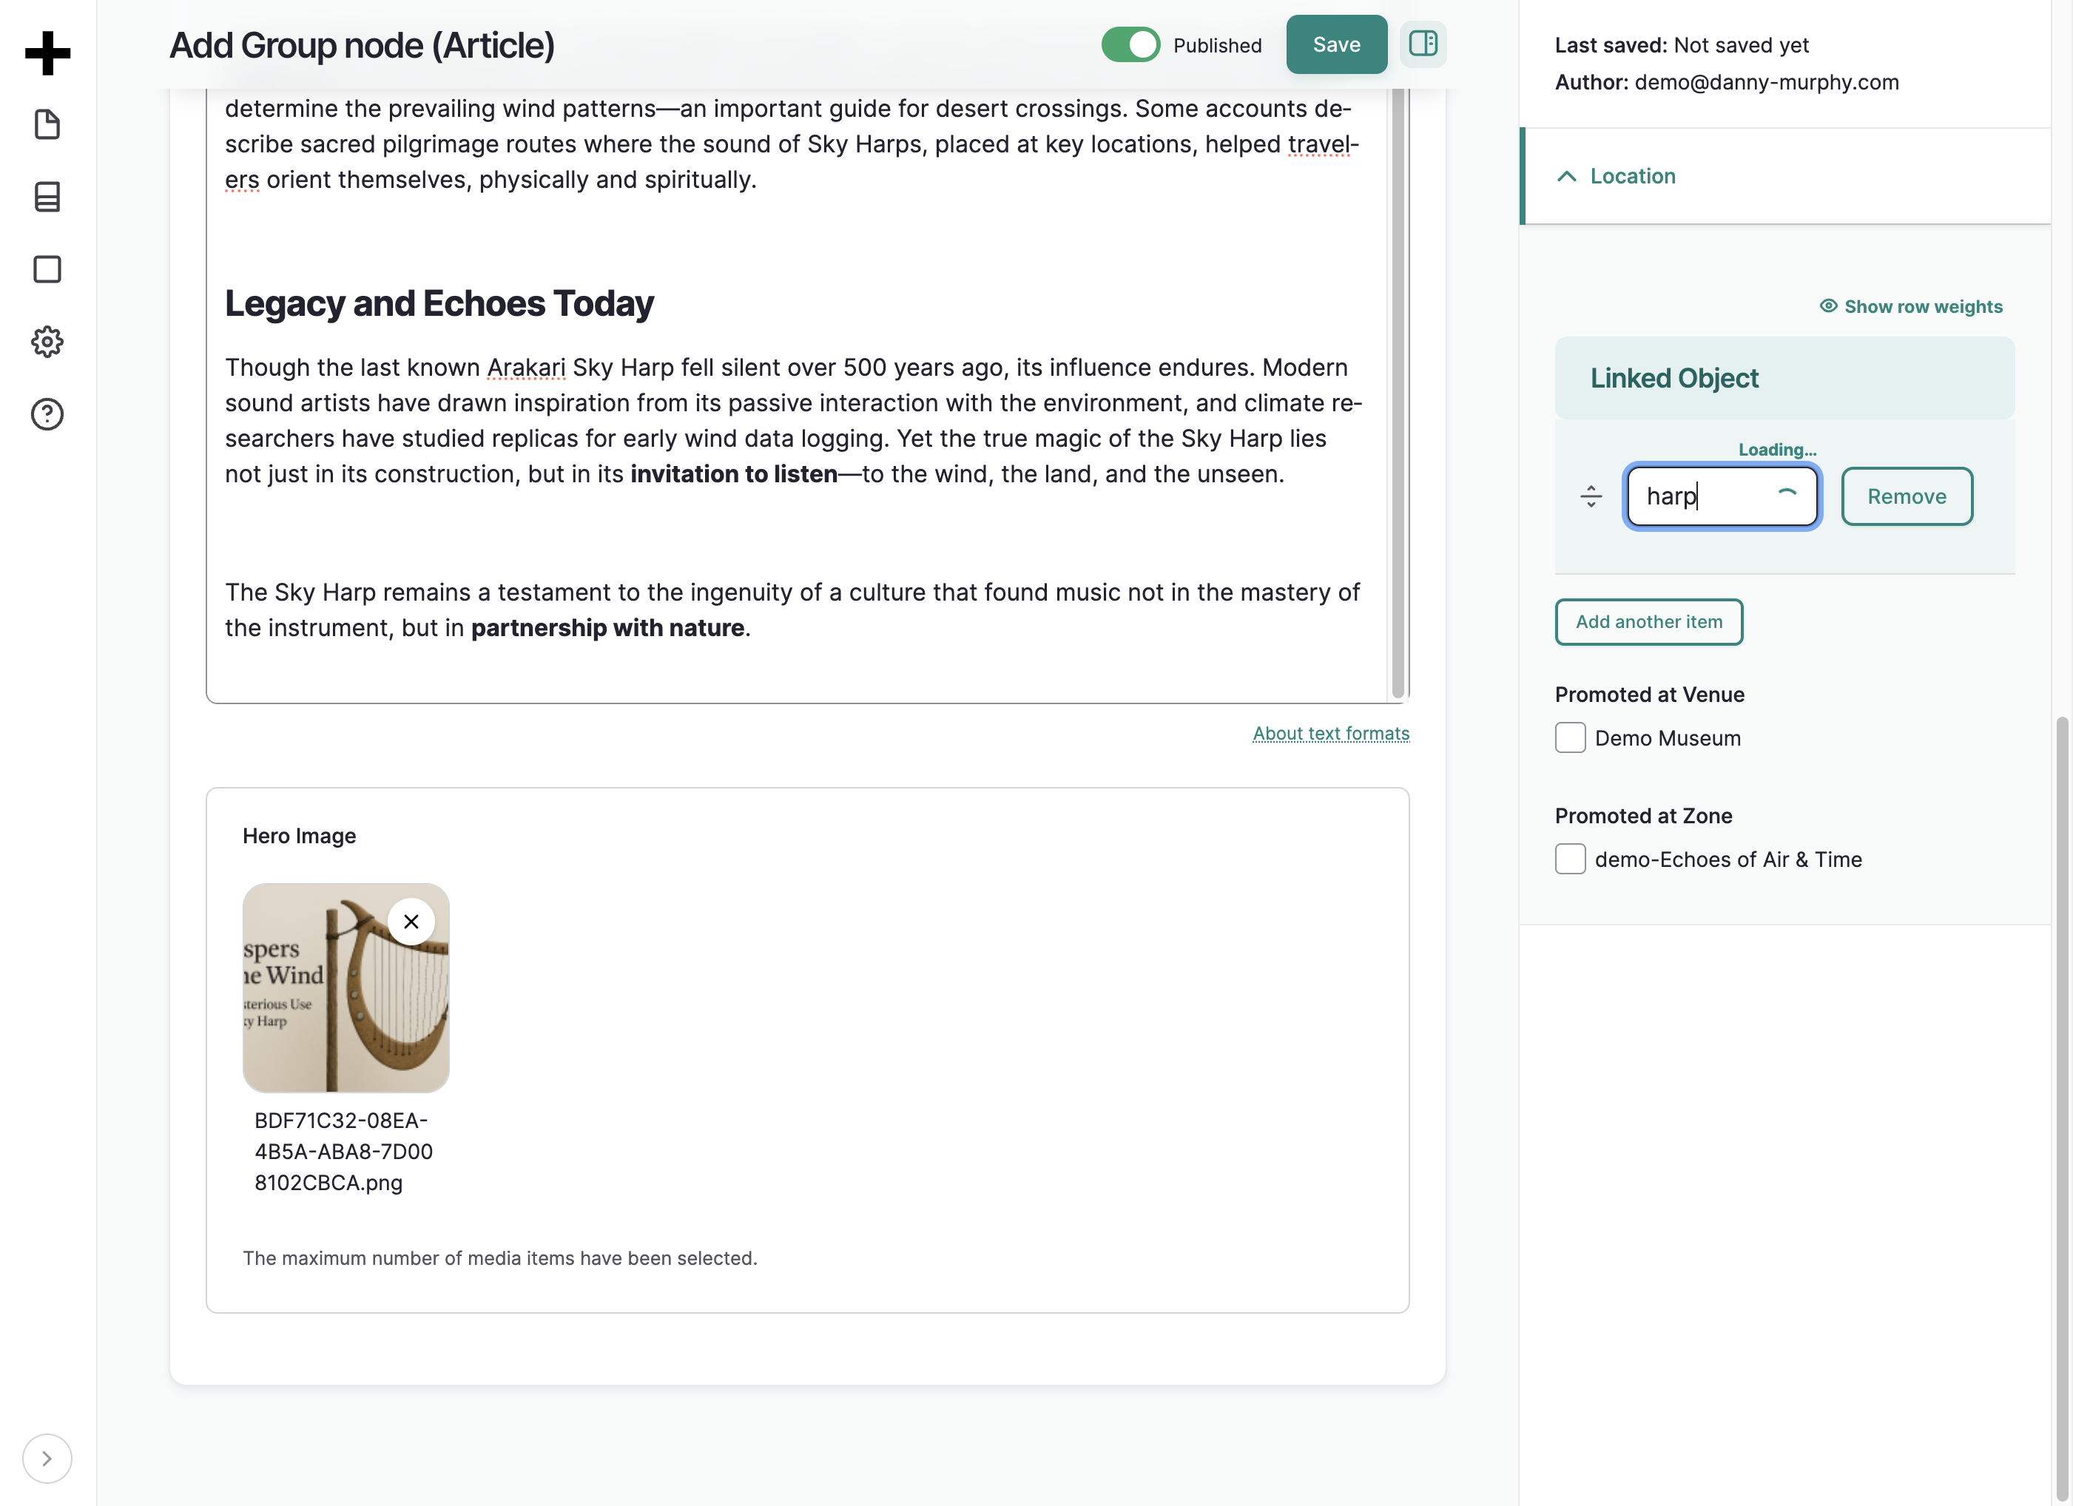The image size is (2073, 1506).
Task: Click the hero image harp thumbnail
Action: (x=345, y=987)
